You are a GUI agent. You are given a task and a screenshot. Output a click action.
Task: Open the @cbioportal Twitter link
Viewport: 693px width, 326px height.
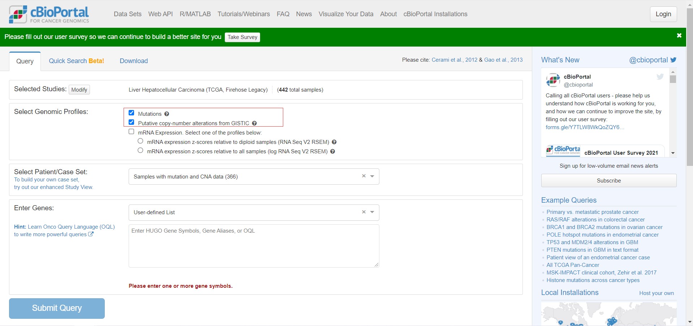649,60
